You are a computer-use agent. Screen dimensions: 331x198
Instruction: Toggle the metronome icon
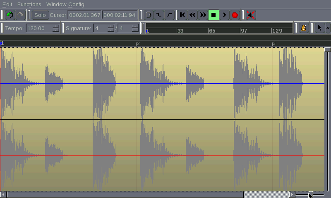tap(304, 28)
